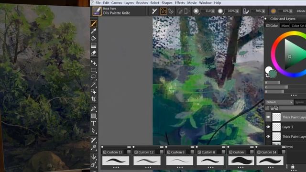Switch to the Mixer tab
This screenshot has width=306, height=172.
pyautogui.click(x=285, y=25)
